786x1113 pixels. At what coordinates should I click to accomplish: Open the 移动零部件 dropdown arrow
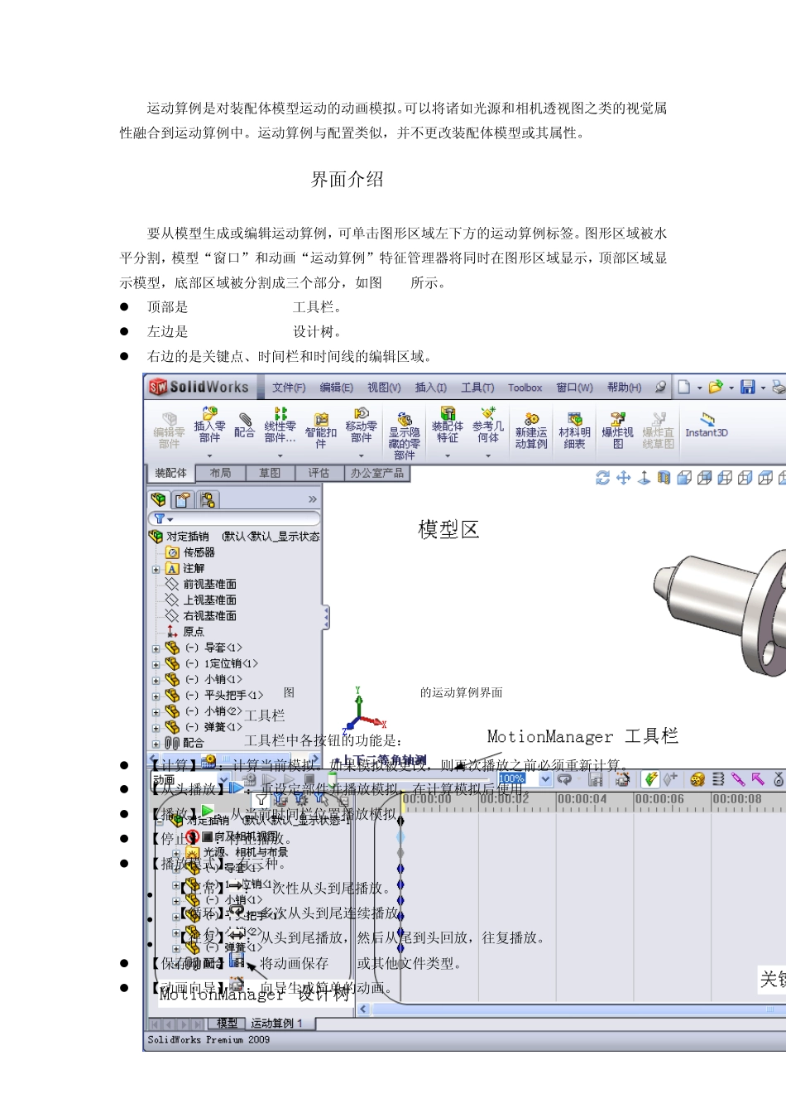point(361,455)
